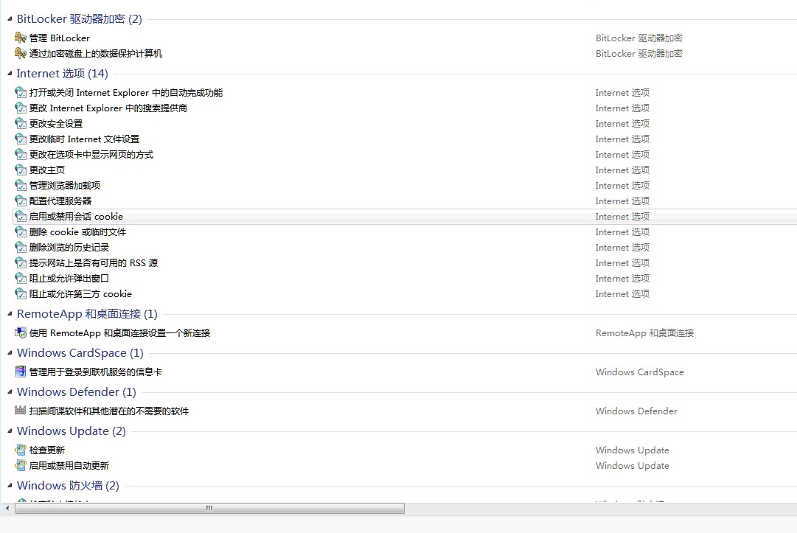Open the 更改临时 Internet 文件设置 link
This screenshot has width=797, height=533.
click(x=84, y=139)
